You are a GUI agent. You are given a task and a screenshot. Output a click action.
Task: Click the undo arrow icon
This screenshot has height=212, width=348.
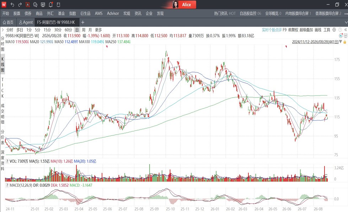point(12,4)
